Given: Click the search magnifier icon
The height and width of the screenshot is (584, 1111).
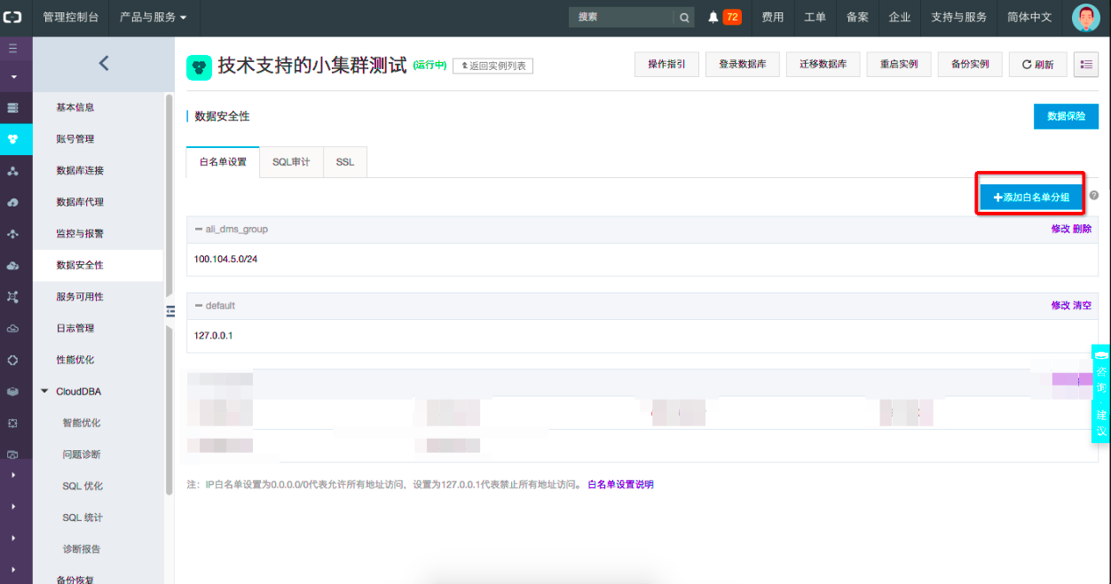Looking at the screenshot, I should pos(684,17).
